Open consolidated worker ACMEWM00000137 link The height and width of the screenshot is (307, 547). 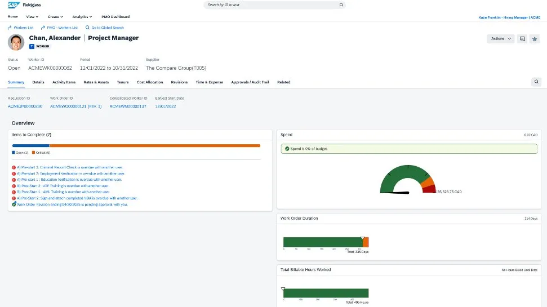[128, 106]
